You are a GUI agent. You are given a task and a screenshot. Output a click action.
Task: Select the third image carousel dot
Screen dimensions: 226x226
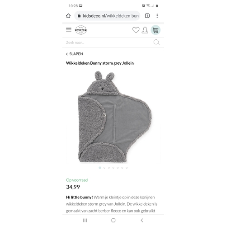109,168
